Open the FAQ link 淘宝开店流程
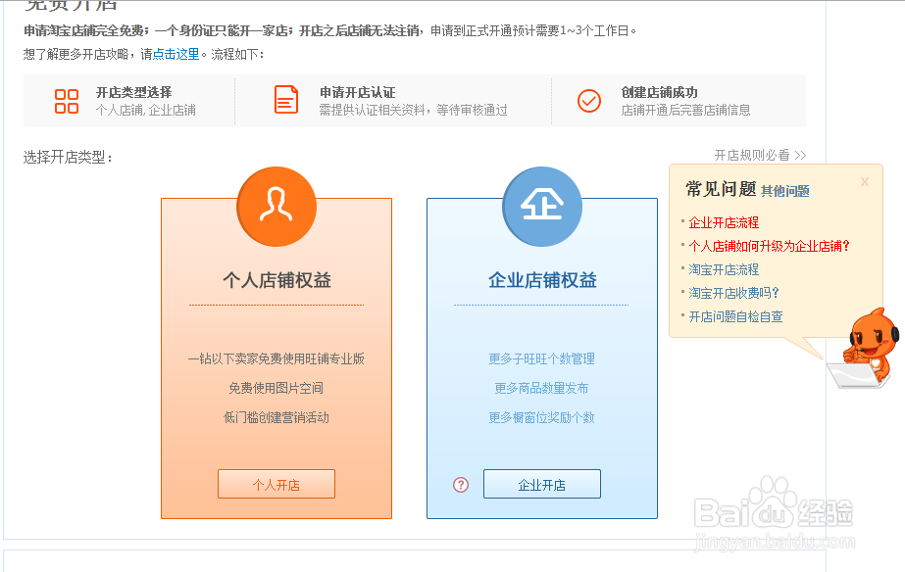Image resolution: width=905 pixels, height=572 pixels. coord(724,269)
